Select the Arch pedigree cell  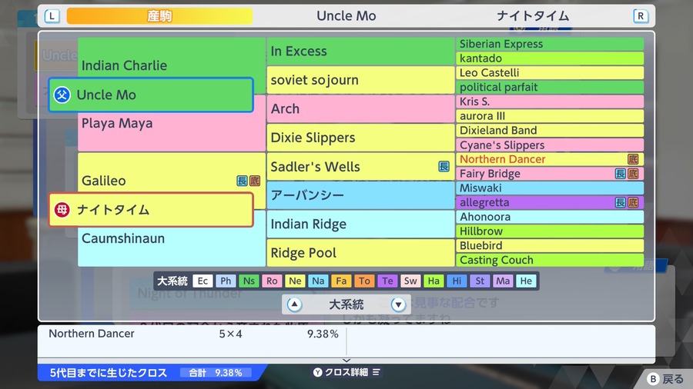[360, 108]
